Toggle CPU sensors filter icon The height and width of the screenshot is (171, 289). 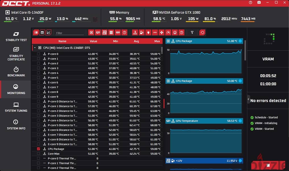(91, 32)
